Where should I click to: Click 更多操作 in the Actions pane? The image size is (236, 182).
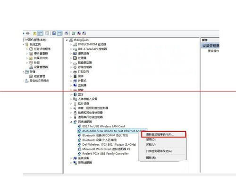pyautogui.click(x=213, y=51)
